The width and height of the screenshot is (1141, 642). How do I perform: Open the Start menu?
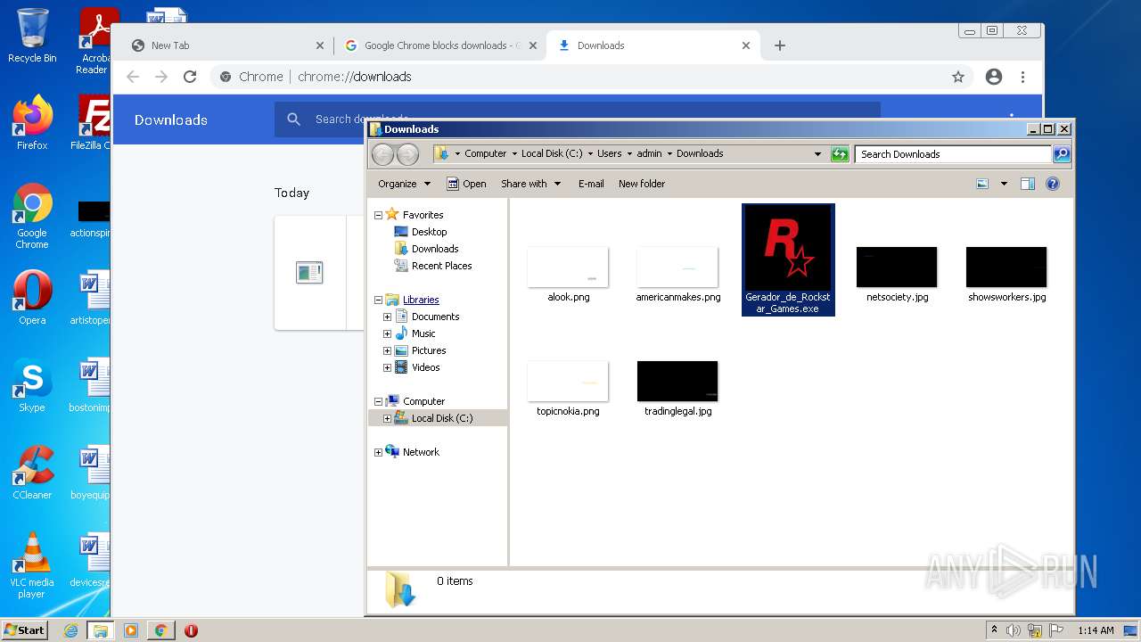(24, 630)
